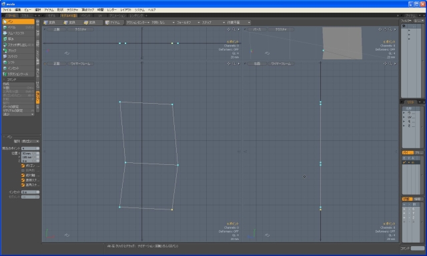Select the インセット (Inset) tool
The width and height of the screenshot is (427, 256).
click(18, 68)
